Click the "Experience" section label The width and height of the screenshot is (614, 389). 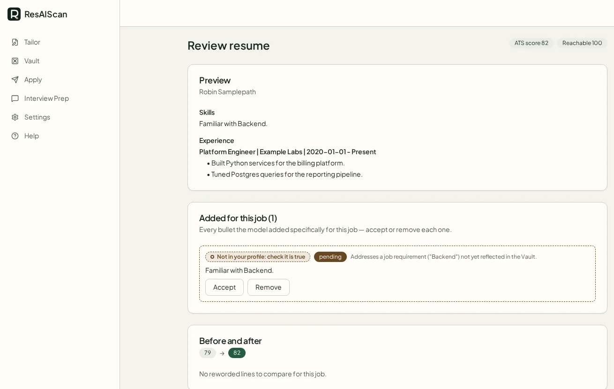tap(217, 141)
